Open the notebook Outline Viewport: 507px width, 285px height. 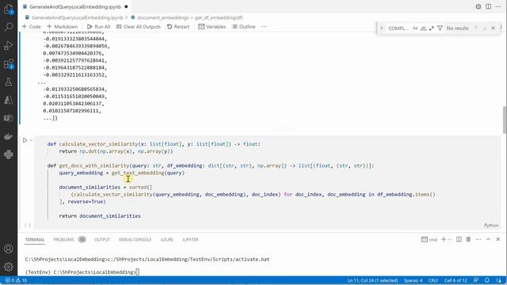[244, 26]
